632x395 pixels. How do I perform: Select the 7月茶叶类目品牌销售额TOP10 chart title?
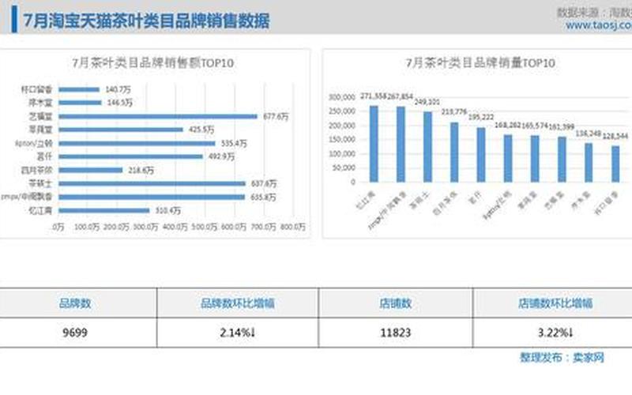tap(152, 63)
